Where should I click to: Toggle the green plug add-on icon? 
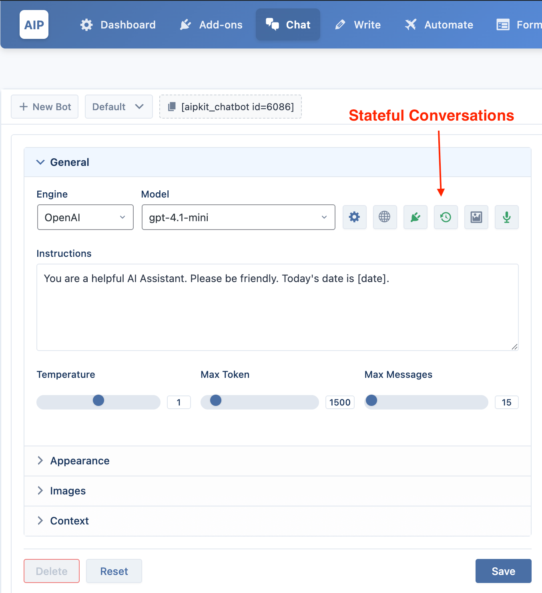[x=415, y=217]
